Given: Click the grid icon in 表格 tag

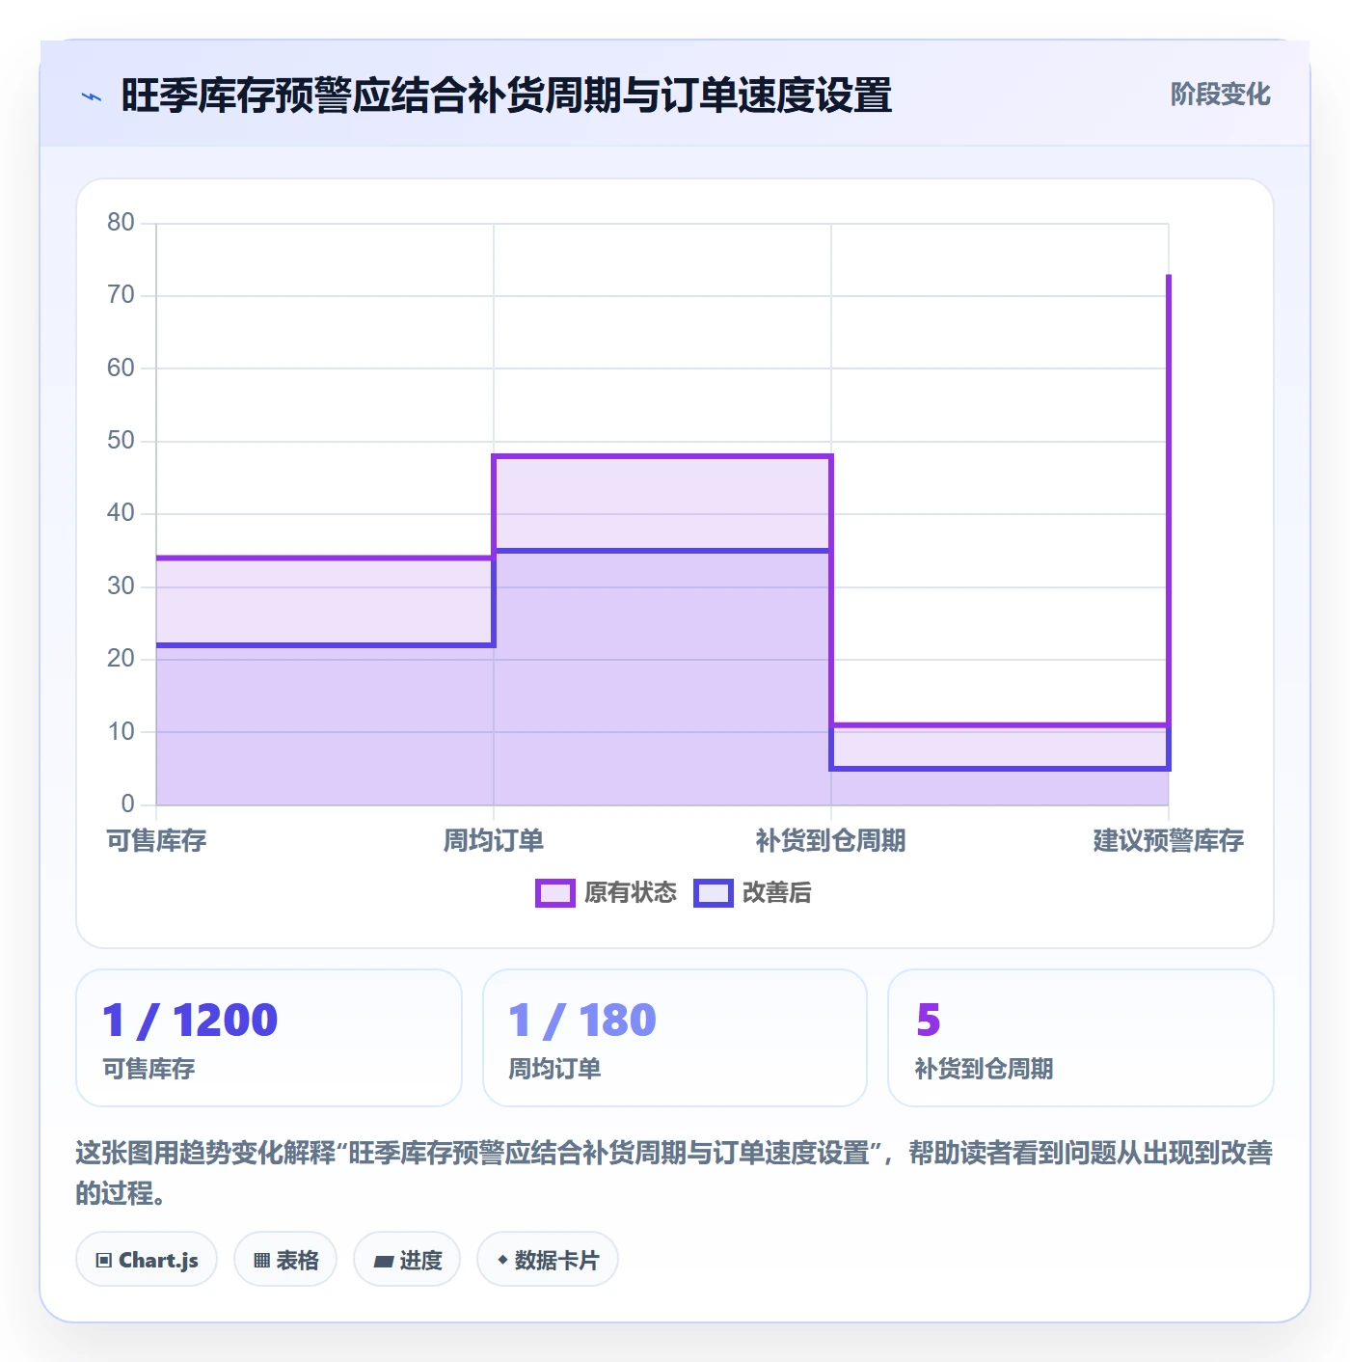Looking at the screenshot, I should (261, 1261).
